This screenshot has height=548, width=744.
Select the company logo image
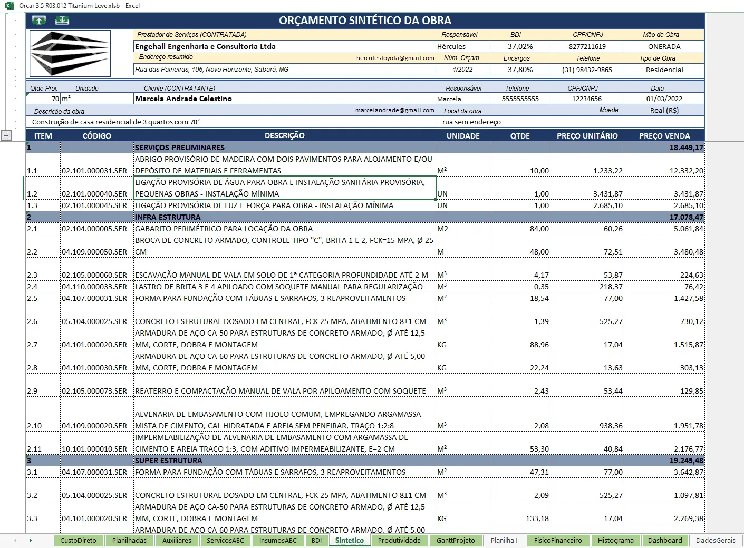pyautogui.click(x=70, y=53)
